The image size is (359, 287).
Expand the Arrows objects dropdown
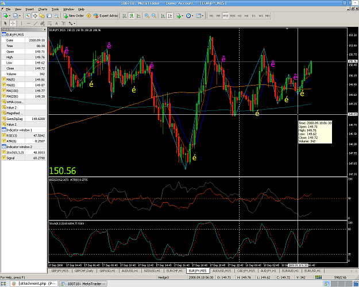tap(75, 23)
